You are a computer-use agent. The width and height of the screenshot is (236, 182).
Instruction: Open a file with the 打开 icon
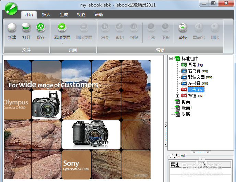tap(26, 27)
